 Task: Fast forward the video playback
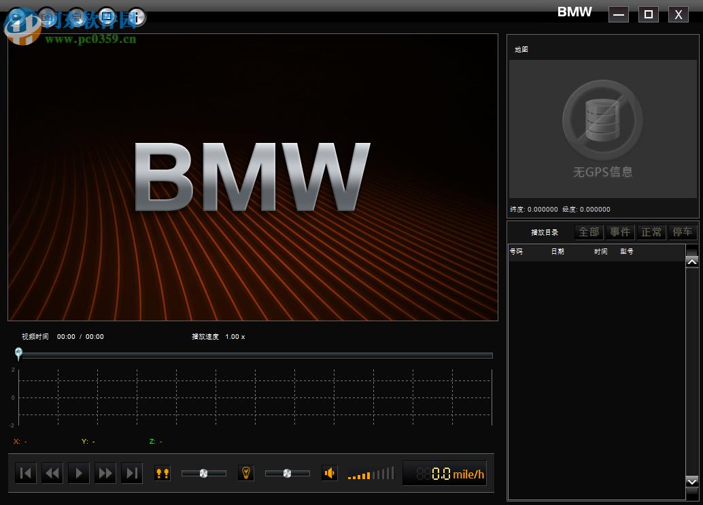click(x=105, y=472)
